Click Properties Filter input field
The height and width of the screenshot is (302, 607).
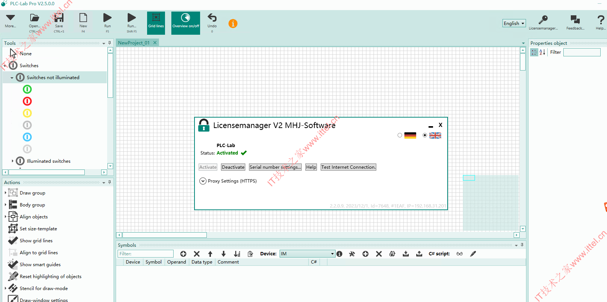tap(582, 52)
